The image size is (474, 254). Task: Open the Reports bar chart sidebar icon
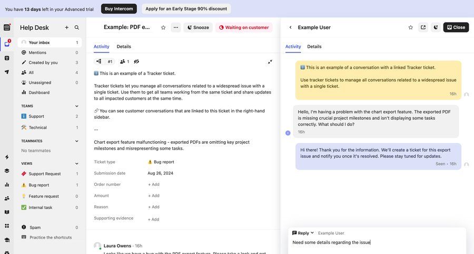click(7, 185)
